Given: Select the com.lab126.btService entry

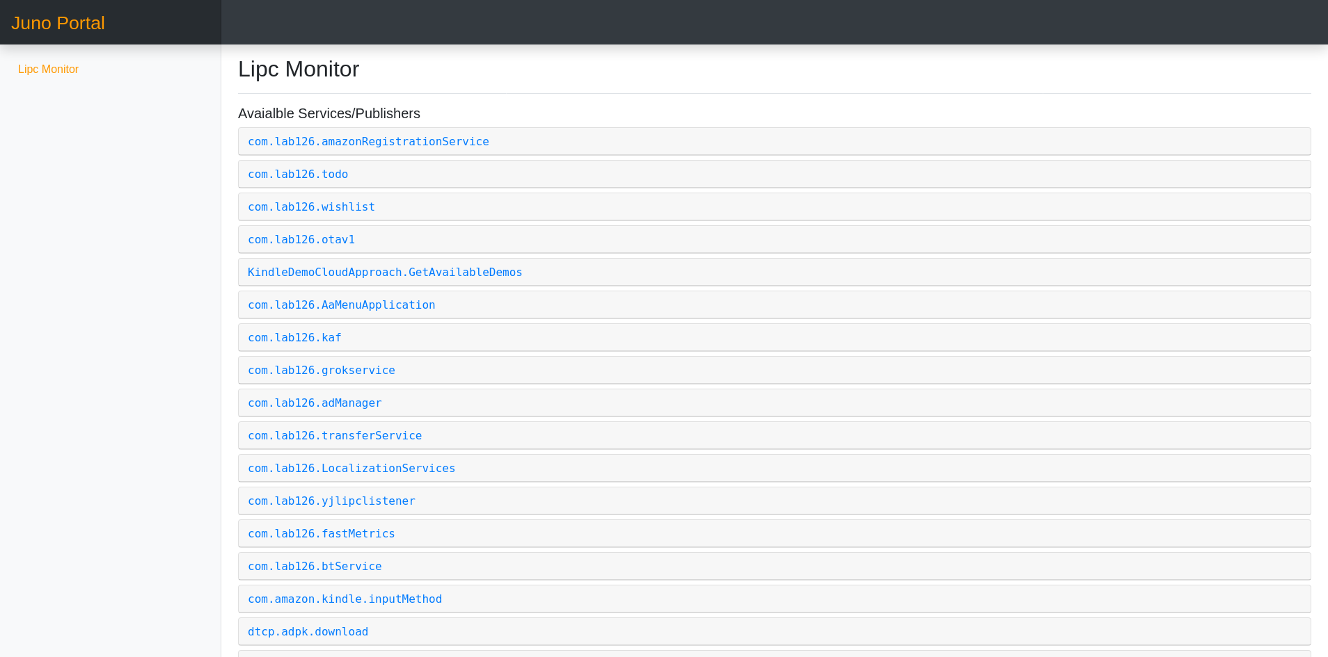Looking at the screenshot, I should [x=315, y=567].
